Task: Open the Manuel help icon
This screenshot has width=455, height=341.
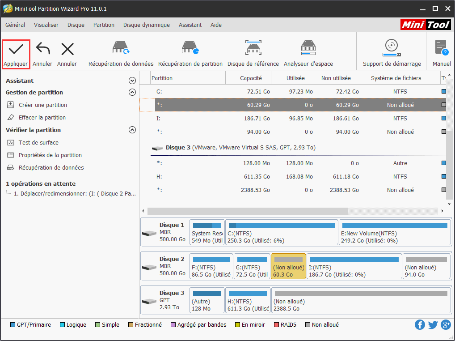Action: pos(441,54)
